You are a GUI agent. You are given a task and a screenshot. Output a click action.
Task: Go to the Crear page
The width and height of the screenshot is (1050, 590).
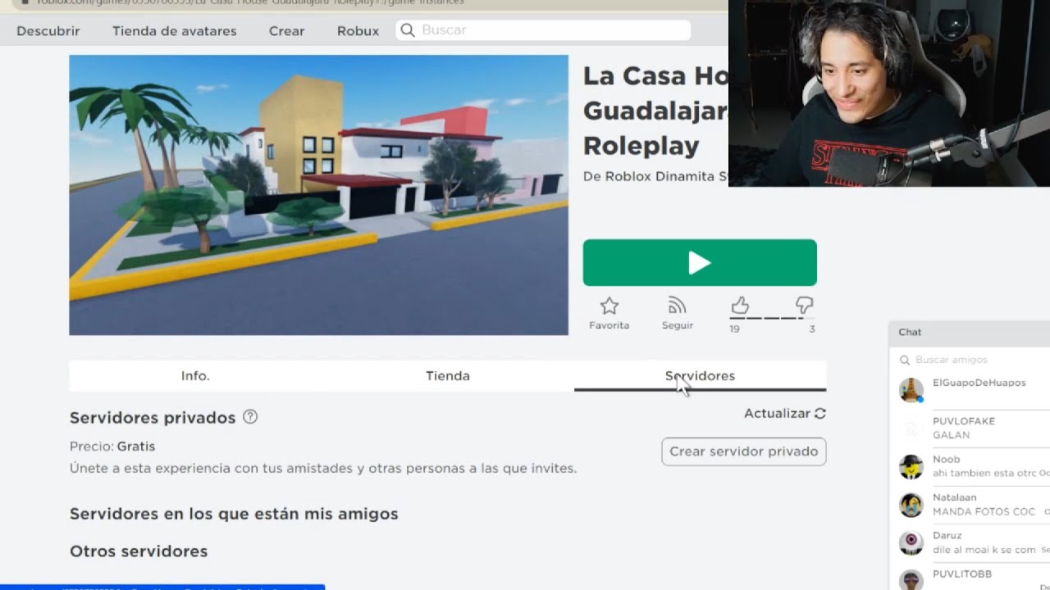(286, 31)
